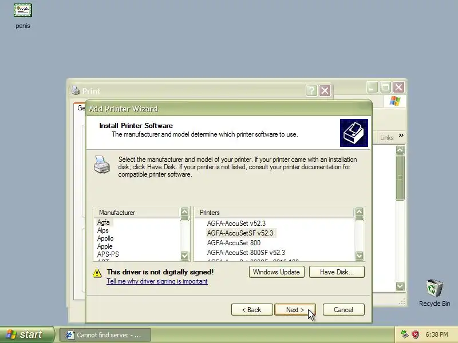Select AGFA-AccuSetSF v52.3 printer

(x=240, y=233)
